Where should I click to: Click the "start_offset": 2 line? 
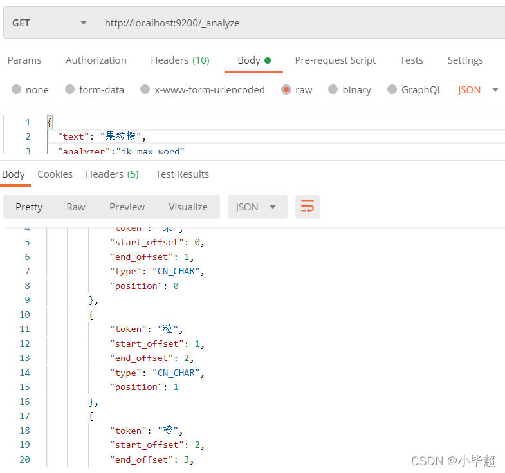(157, 445)
